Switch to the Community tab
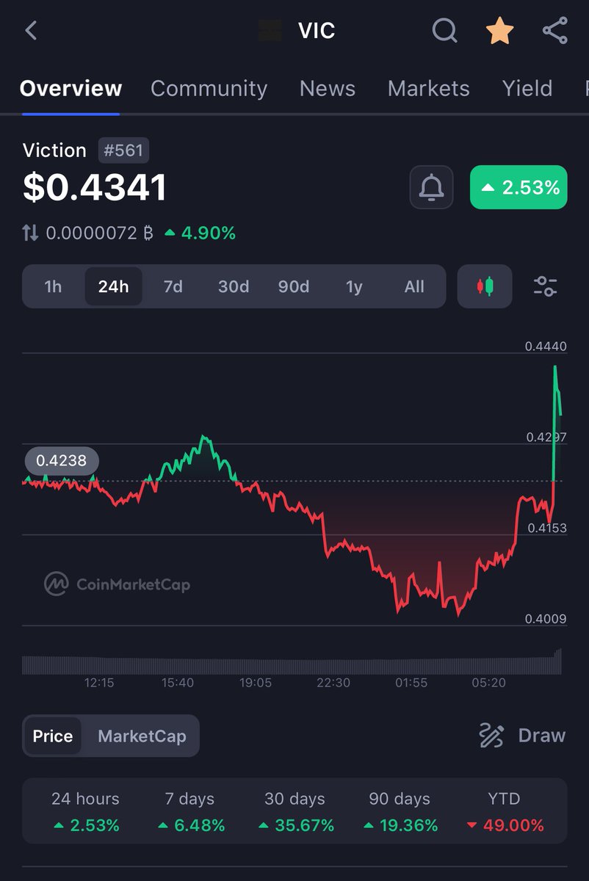The width and height of the screenshot is (589, 881). (209, 89)
